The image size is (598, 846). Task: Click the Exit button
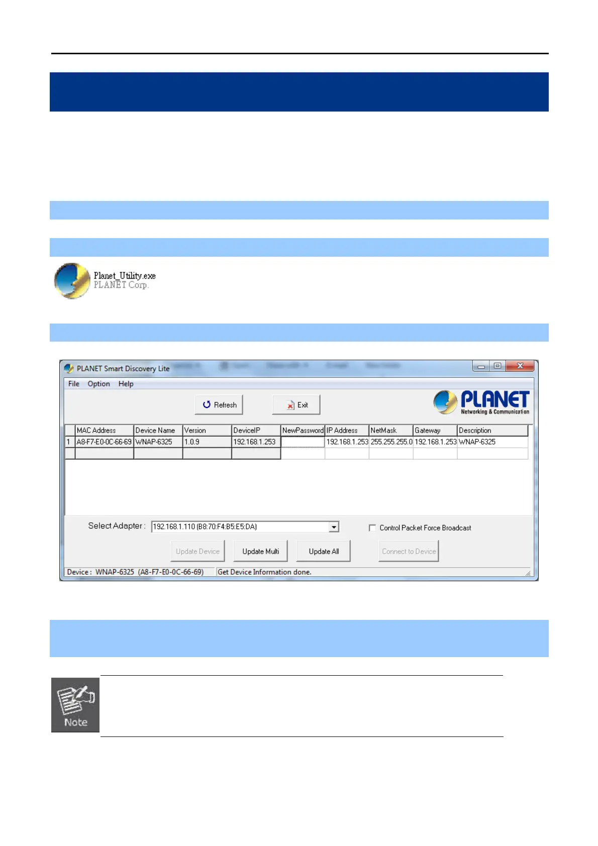296,405
